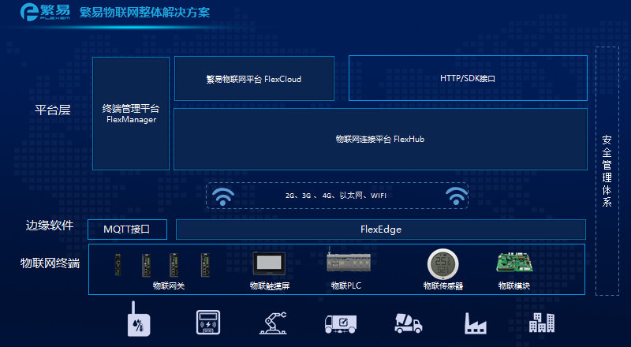Click the IoT PLC device image

(x=349, y=260)
